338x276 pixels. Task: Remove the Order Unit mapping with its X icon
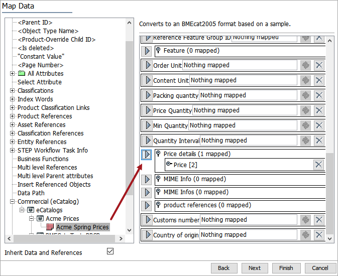319,65
